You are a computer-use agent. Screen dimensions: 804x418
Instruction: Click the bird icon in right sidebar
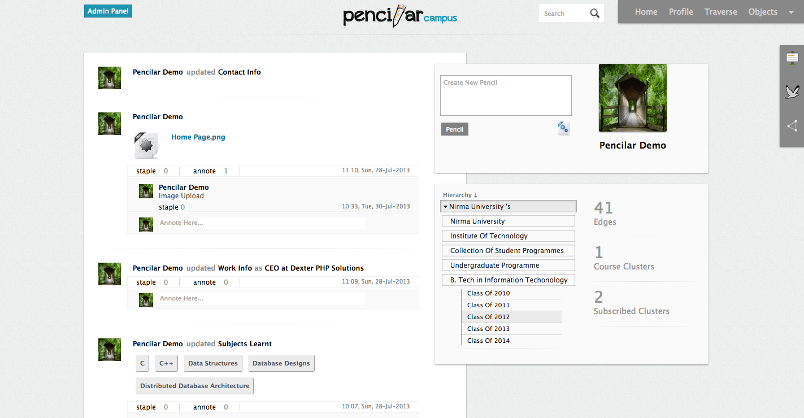tap(792, 92)
